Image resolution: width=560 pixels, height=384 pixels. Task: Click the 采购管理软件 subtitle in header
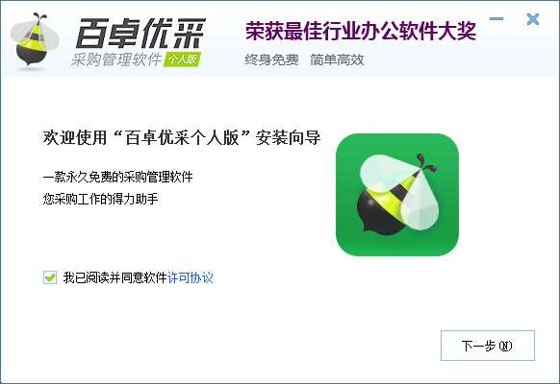click(x=116, y=60)
